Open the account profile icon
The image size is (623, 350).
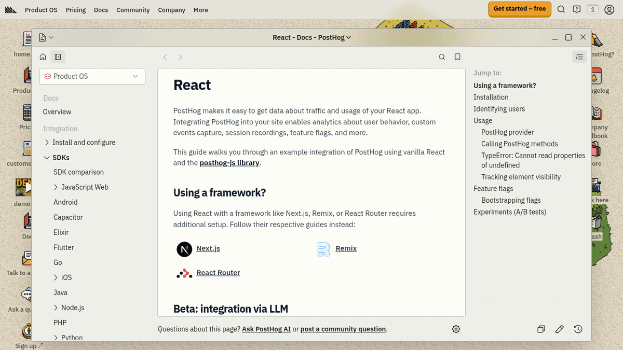coord(610,9)
